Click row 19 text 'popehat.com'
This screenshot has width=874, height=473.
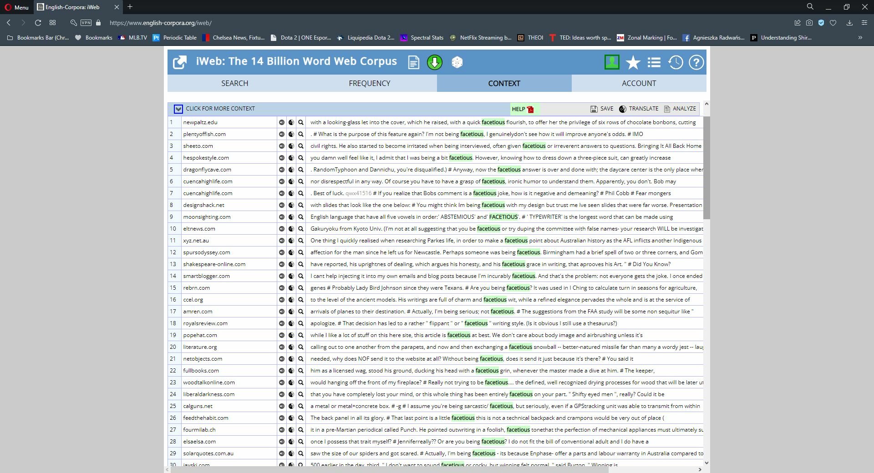pyautogui.click(x=200, y=335)
